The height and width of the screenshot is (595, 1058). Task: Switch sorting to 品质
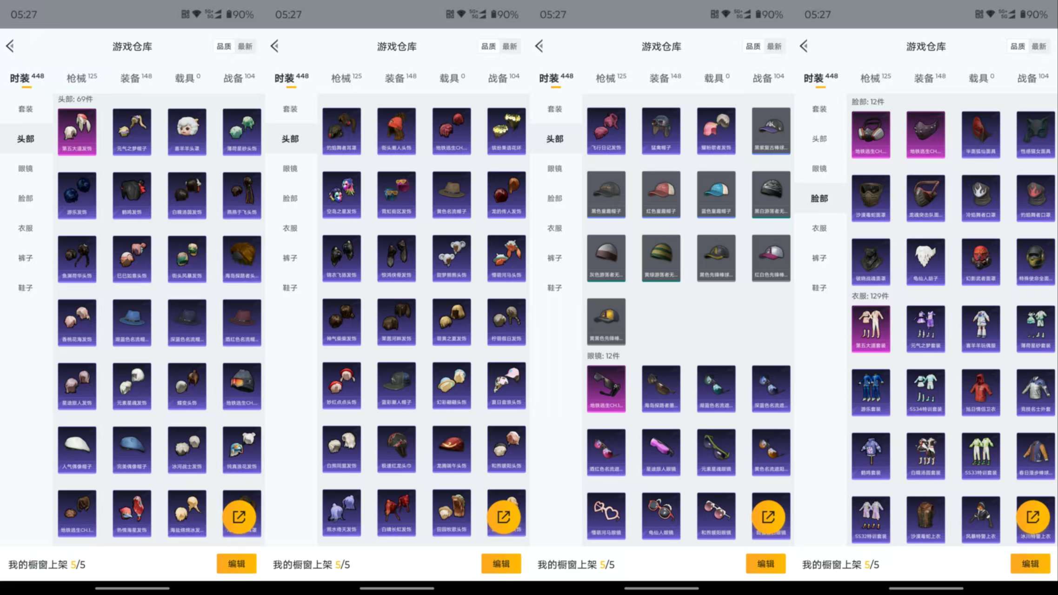click(x=224, y=46)
